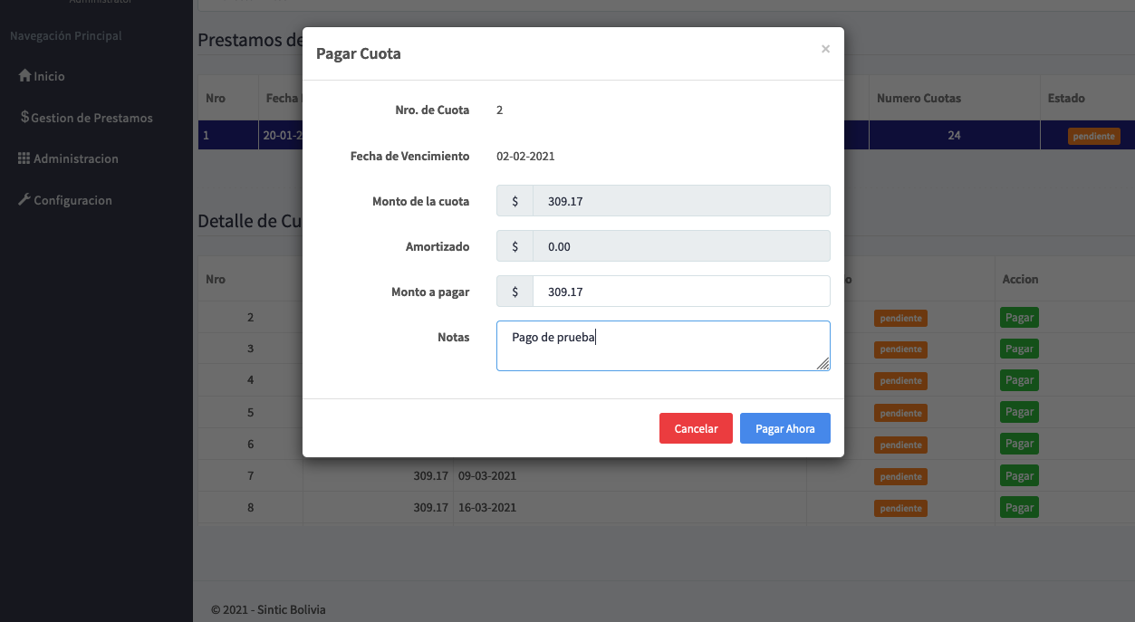Click Pagar button in row 5
The height and width of the screenshot is (622, 1135).
pos(1019,413)
